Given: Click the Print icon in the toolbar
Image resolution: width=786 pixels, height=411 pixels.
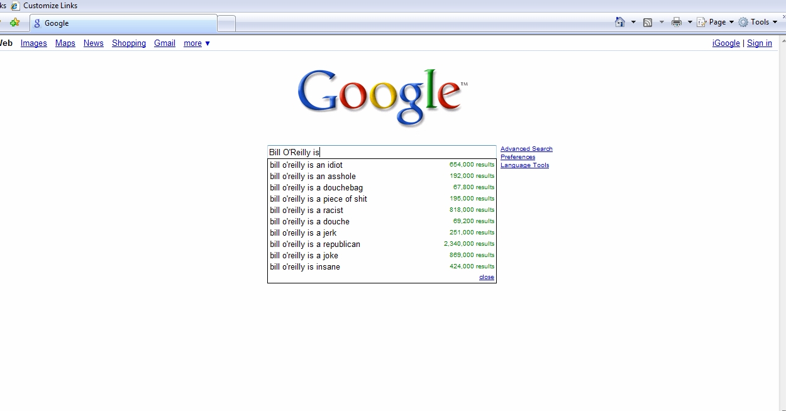Looking at the screenshot, I should tap(677, 22).
